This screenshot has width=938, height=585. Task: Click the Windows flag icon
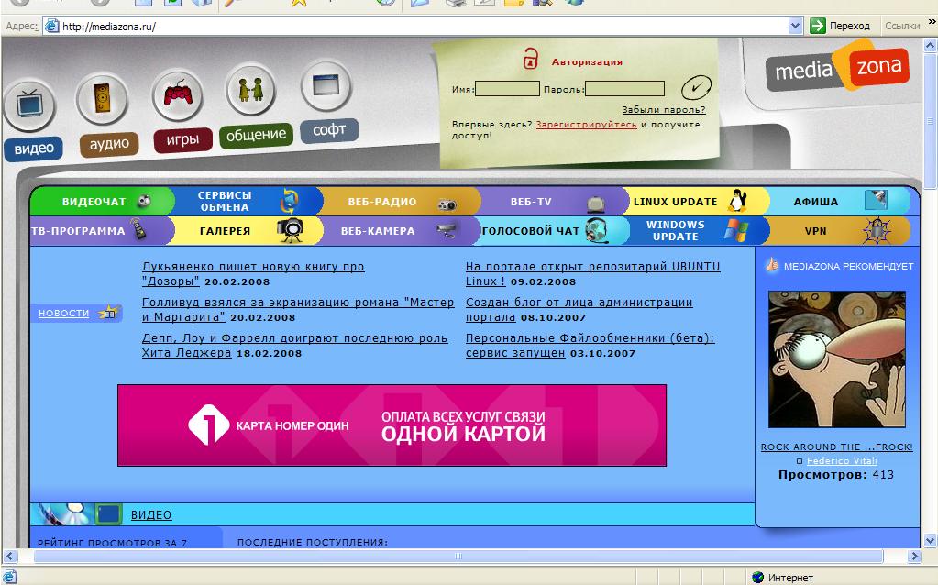click(735, 230)
